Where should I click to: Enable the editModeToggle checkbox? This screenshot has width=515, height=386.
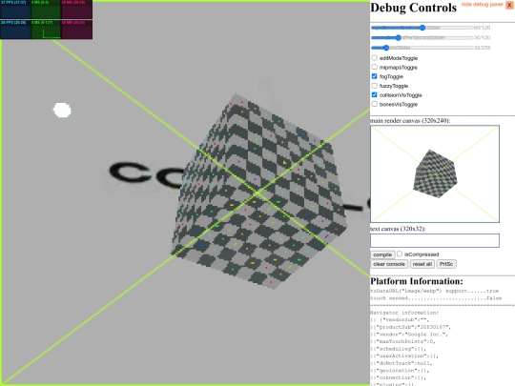point(374,58)
